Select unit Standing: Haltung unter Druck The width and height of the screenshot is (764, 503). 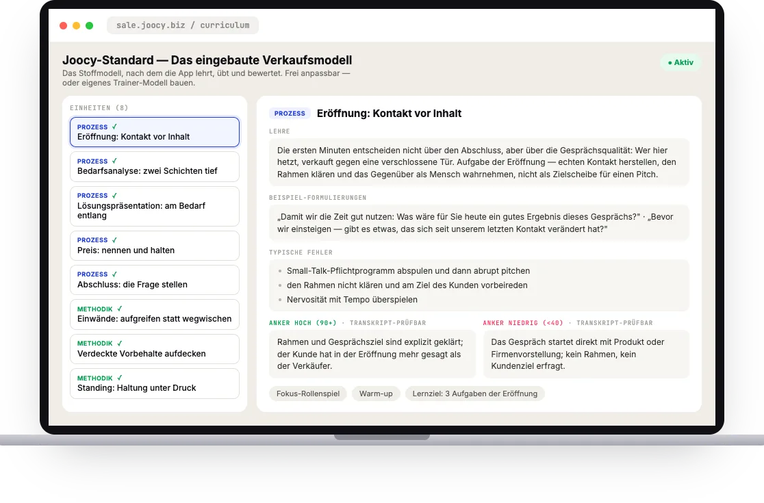point(155,384)
